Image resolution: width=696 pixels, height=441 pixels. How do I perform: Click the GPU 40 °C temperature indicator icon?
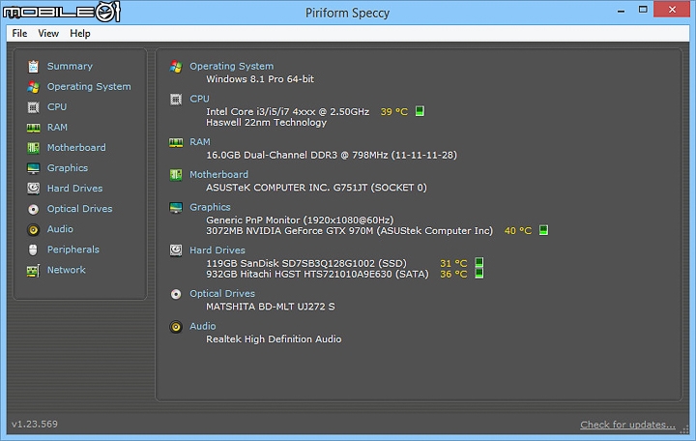point(543,230)
